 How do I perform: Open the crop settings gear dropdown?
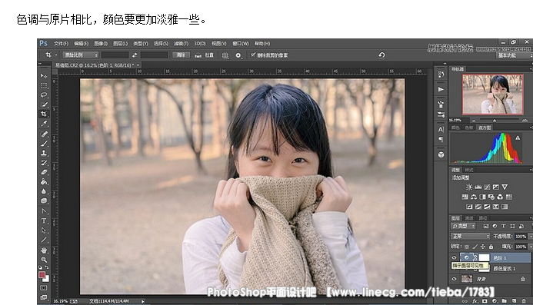[x=238, y=55]
